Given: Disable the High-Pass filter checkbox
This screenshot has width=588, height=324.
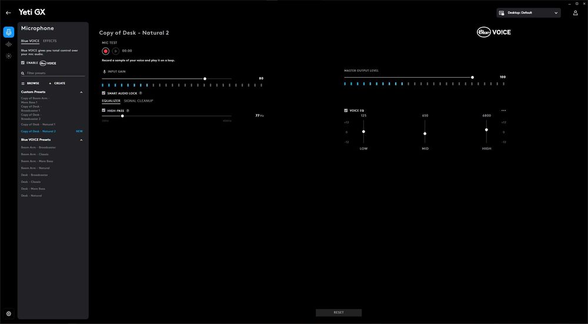Looking at the screenshot, I should point(104,111).
